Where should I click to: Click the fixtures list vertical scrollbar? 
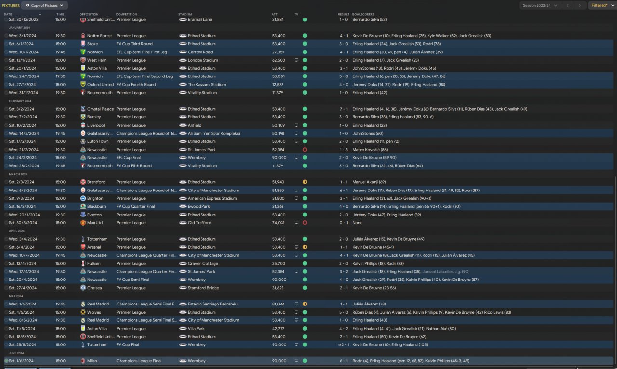pos(615,269)
